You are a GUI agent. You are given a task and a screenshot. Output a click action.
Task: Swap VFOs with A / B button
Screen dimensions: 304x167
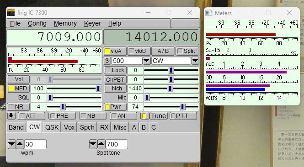(x=163, y=51)
